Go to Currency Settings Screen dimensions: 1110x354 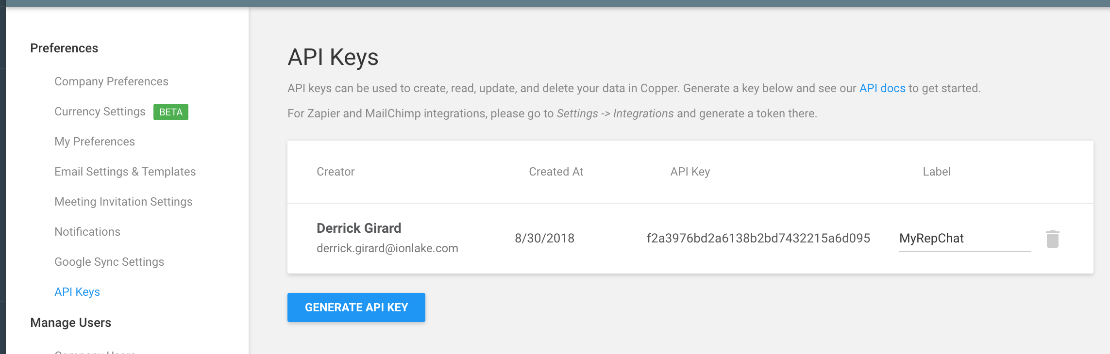pos(100,112)
